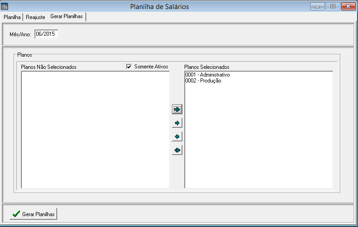Toggle the Somente Ativos checkbox

(x=129, y=67)
